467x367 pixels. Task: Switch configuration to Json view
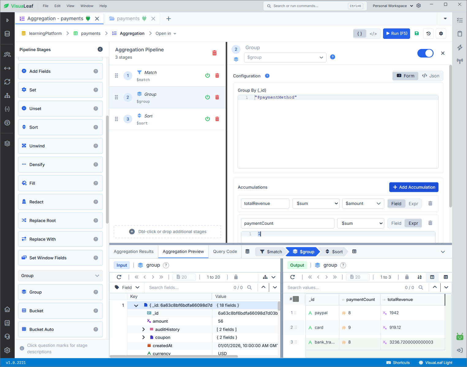point(431,76)
